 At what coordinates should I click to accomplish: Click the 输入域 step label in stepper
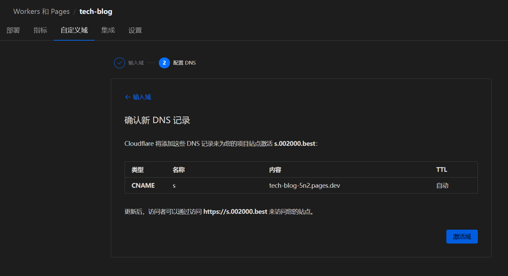(x=136, y=63)
